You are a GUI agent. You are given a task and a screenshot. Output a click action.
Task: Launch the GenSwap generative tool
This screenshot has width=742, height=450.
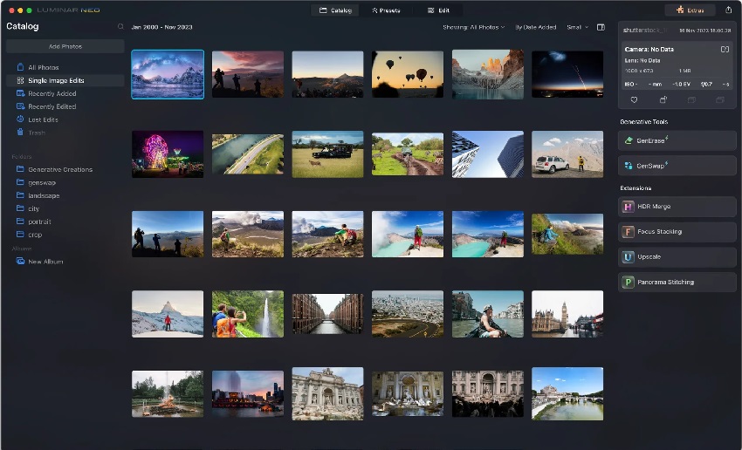pos(677,165)
